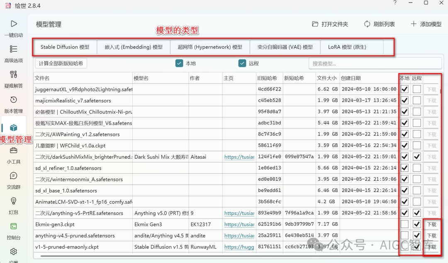This screenshot has height=263, width=448.
Task: Toggle 本地 checkbox for juggernautXL row
Action: 404,89
